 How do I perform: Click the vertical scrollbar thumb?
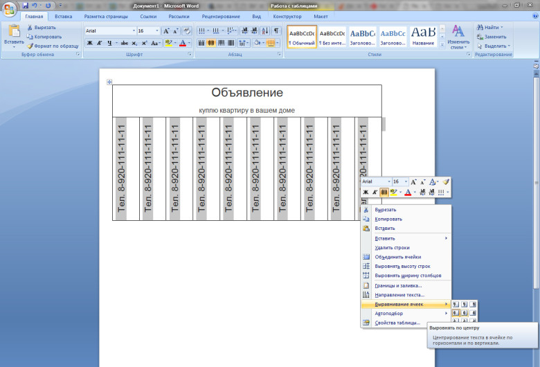(x=537, y=183)
